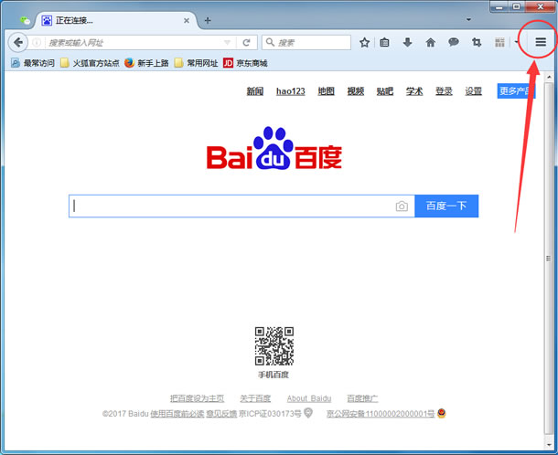Viewport: 558px width, 455px height.
Task: Open 火狐官方站点 bookmark folder
Action: tap(90, 63)
